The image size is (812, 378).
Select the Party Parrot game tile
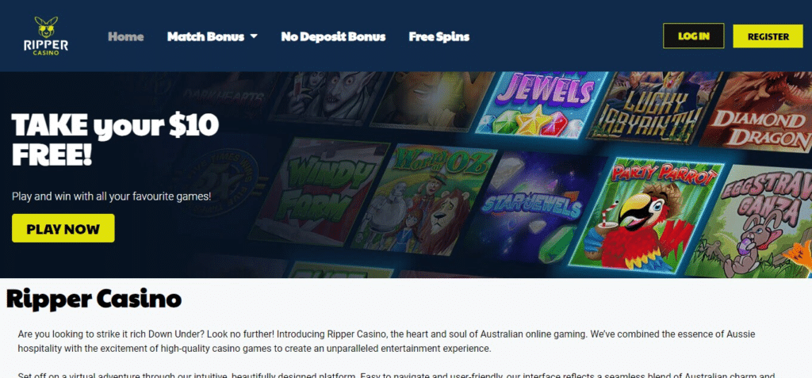[645, 214]
